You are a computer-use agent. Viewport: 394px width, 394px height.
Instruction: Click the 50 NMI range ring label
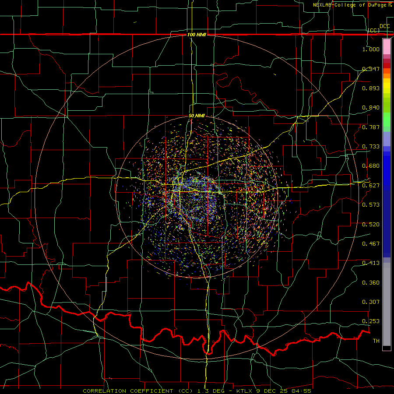click(197, 116)
